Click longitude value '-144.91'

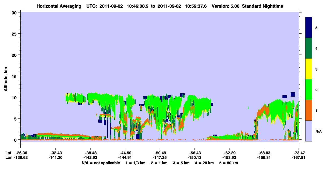tap(125, 158)
